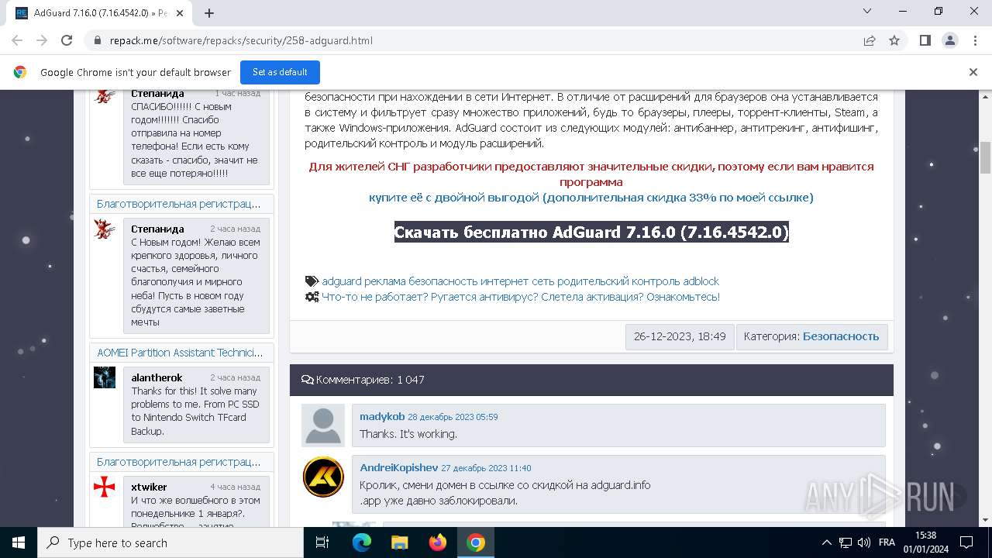This screenshot has height=558, width=992.
Task: Open the adguard tag link
Action: [x=341, y=281]
